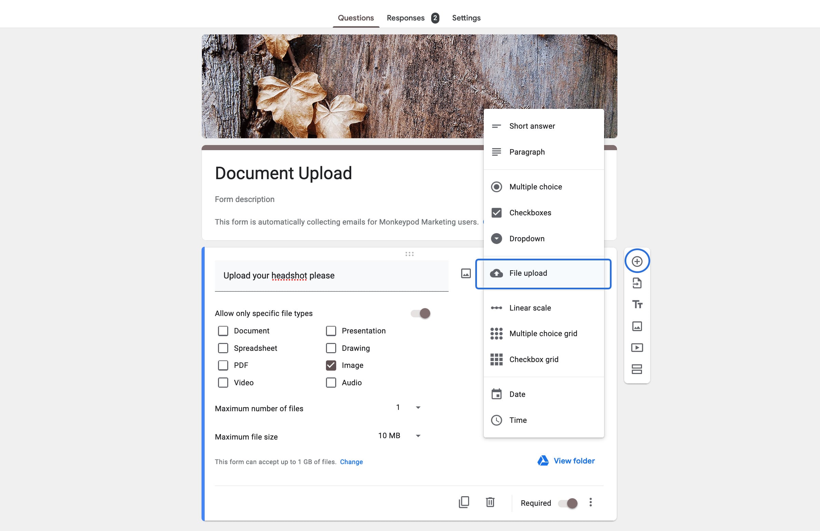Open the import questions icon
The image size is (820, 531).
click(x=638, y=283)
